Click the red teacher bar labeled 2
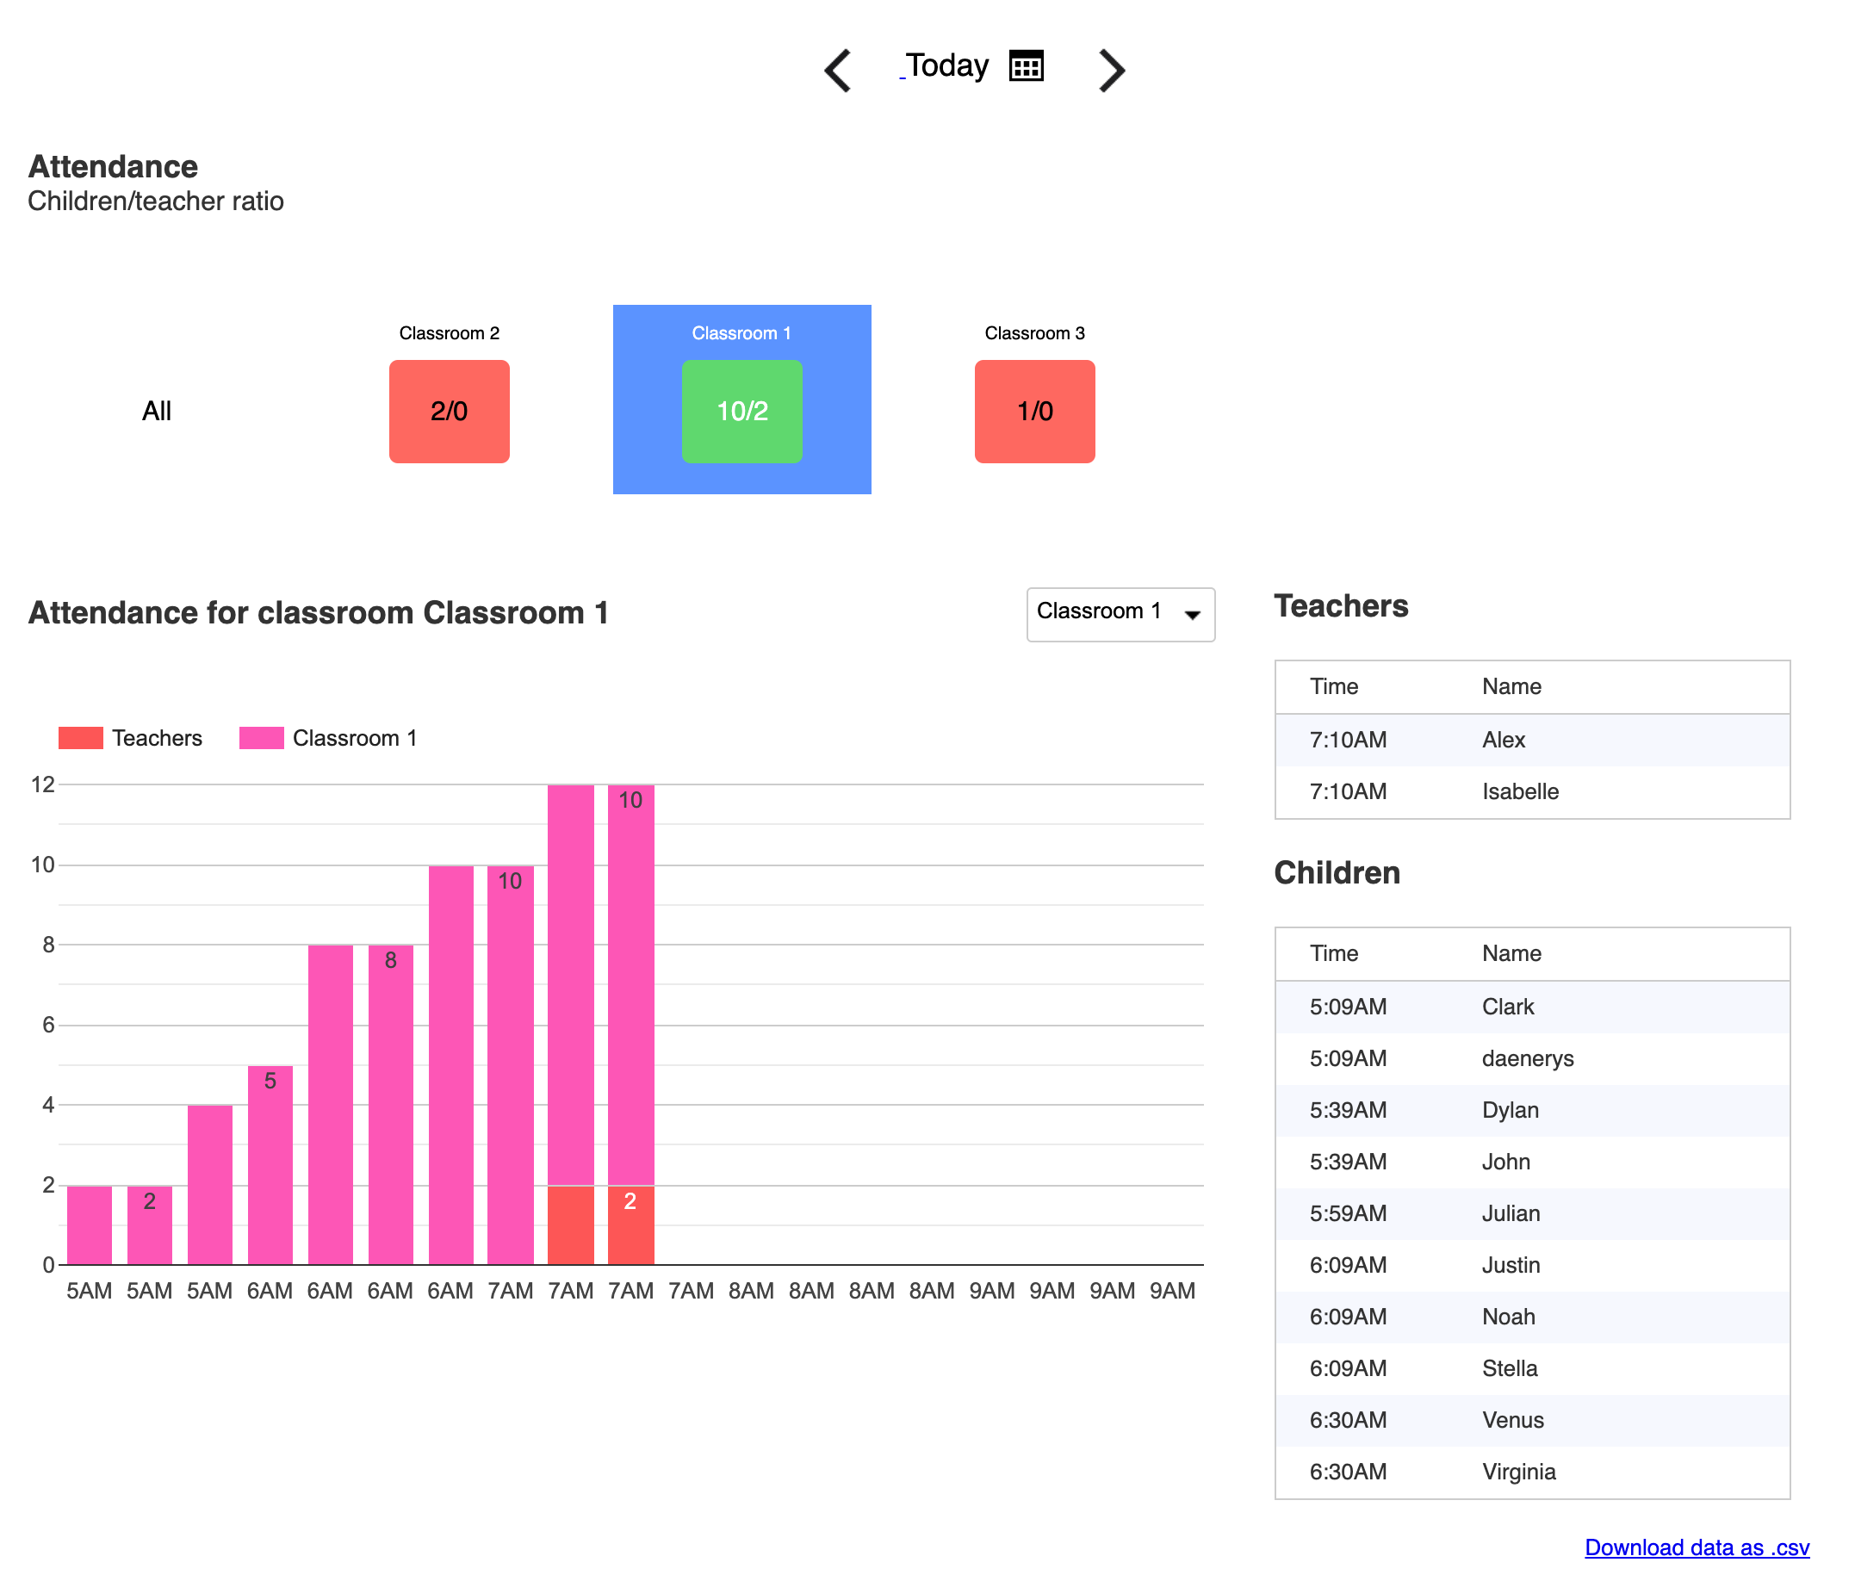This screenshot has height=1581, width=1855. tap(630, 1224)
